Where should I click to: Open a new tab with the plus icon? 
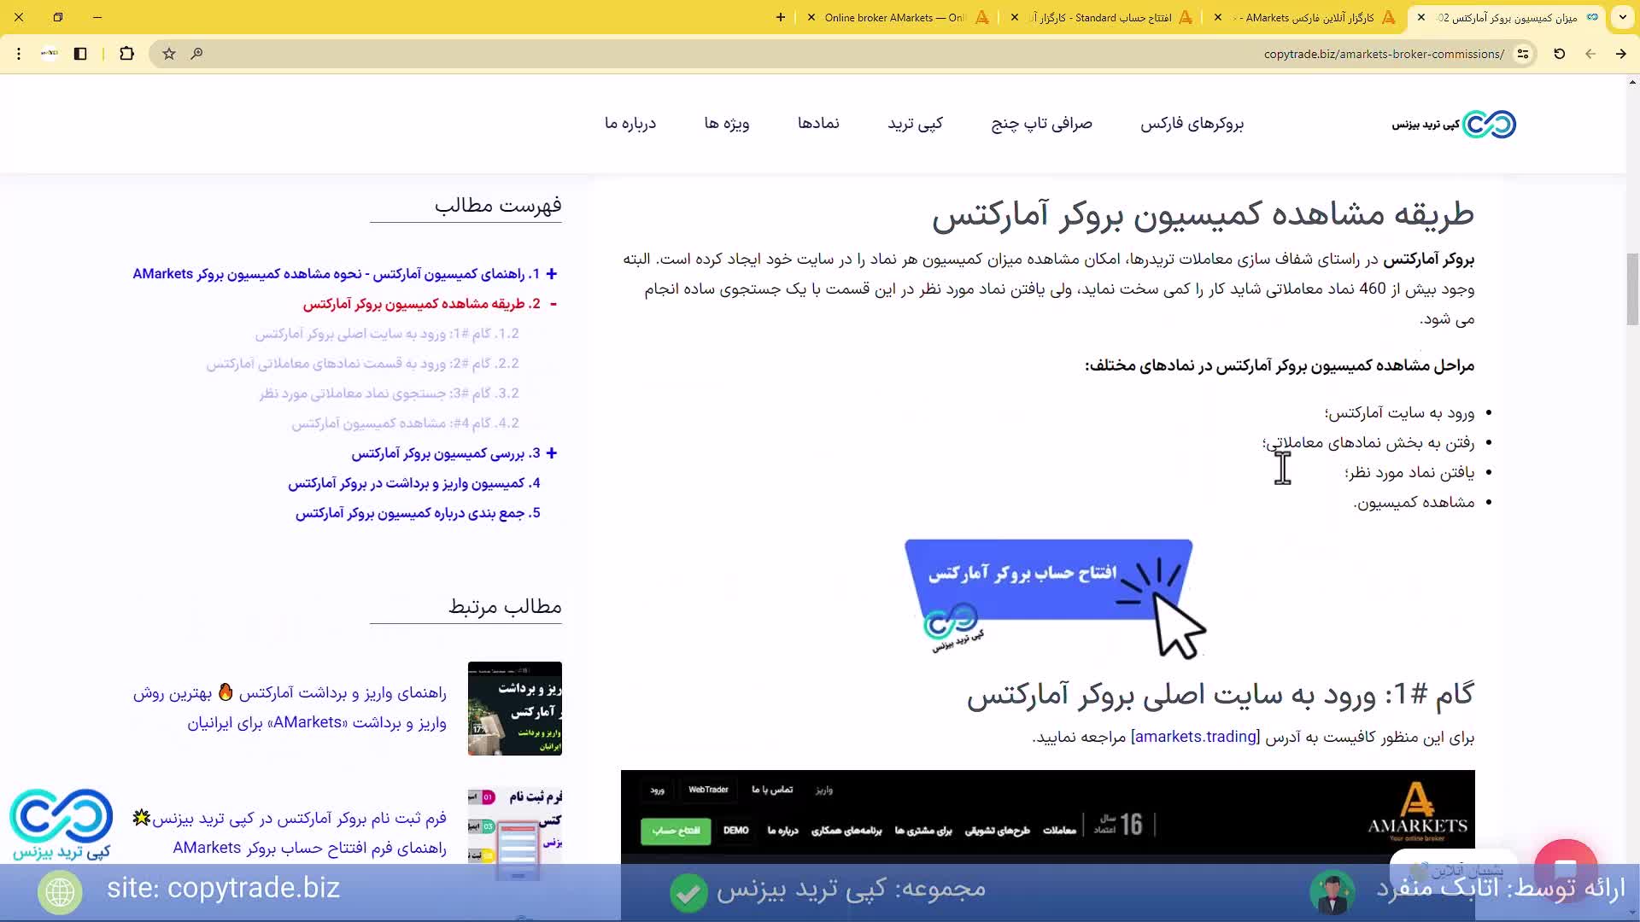tap(780, 17)
